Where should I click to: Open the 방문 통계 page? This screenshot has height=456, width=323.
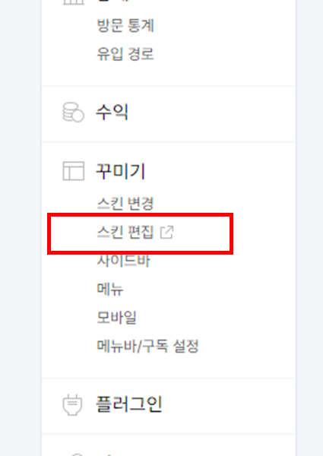125,26
